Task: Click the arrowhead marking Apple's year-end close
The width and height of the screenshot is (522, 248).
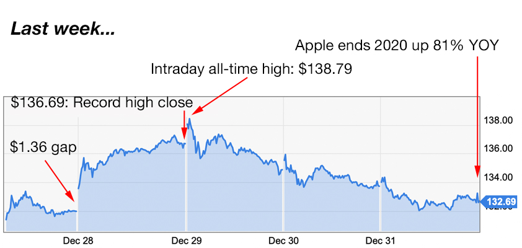Action: click(x=477, y=175)
